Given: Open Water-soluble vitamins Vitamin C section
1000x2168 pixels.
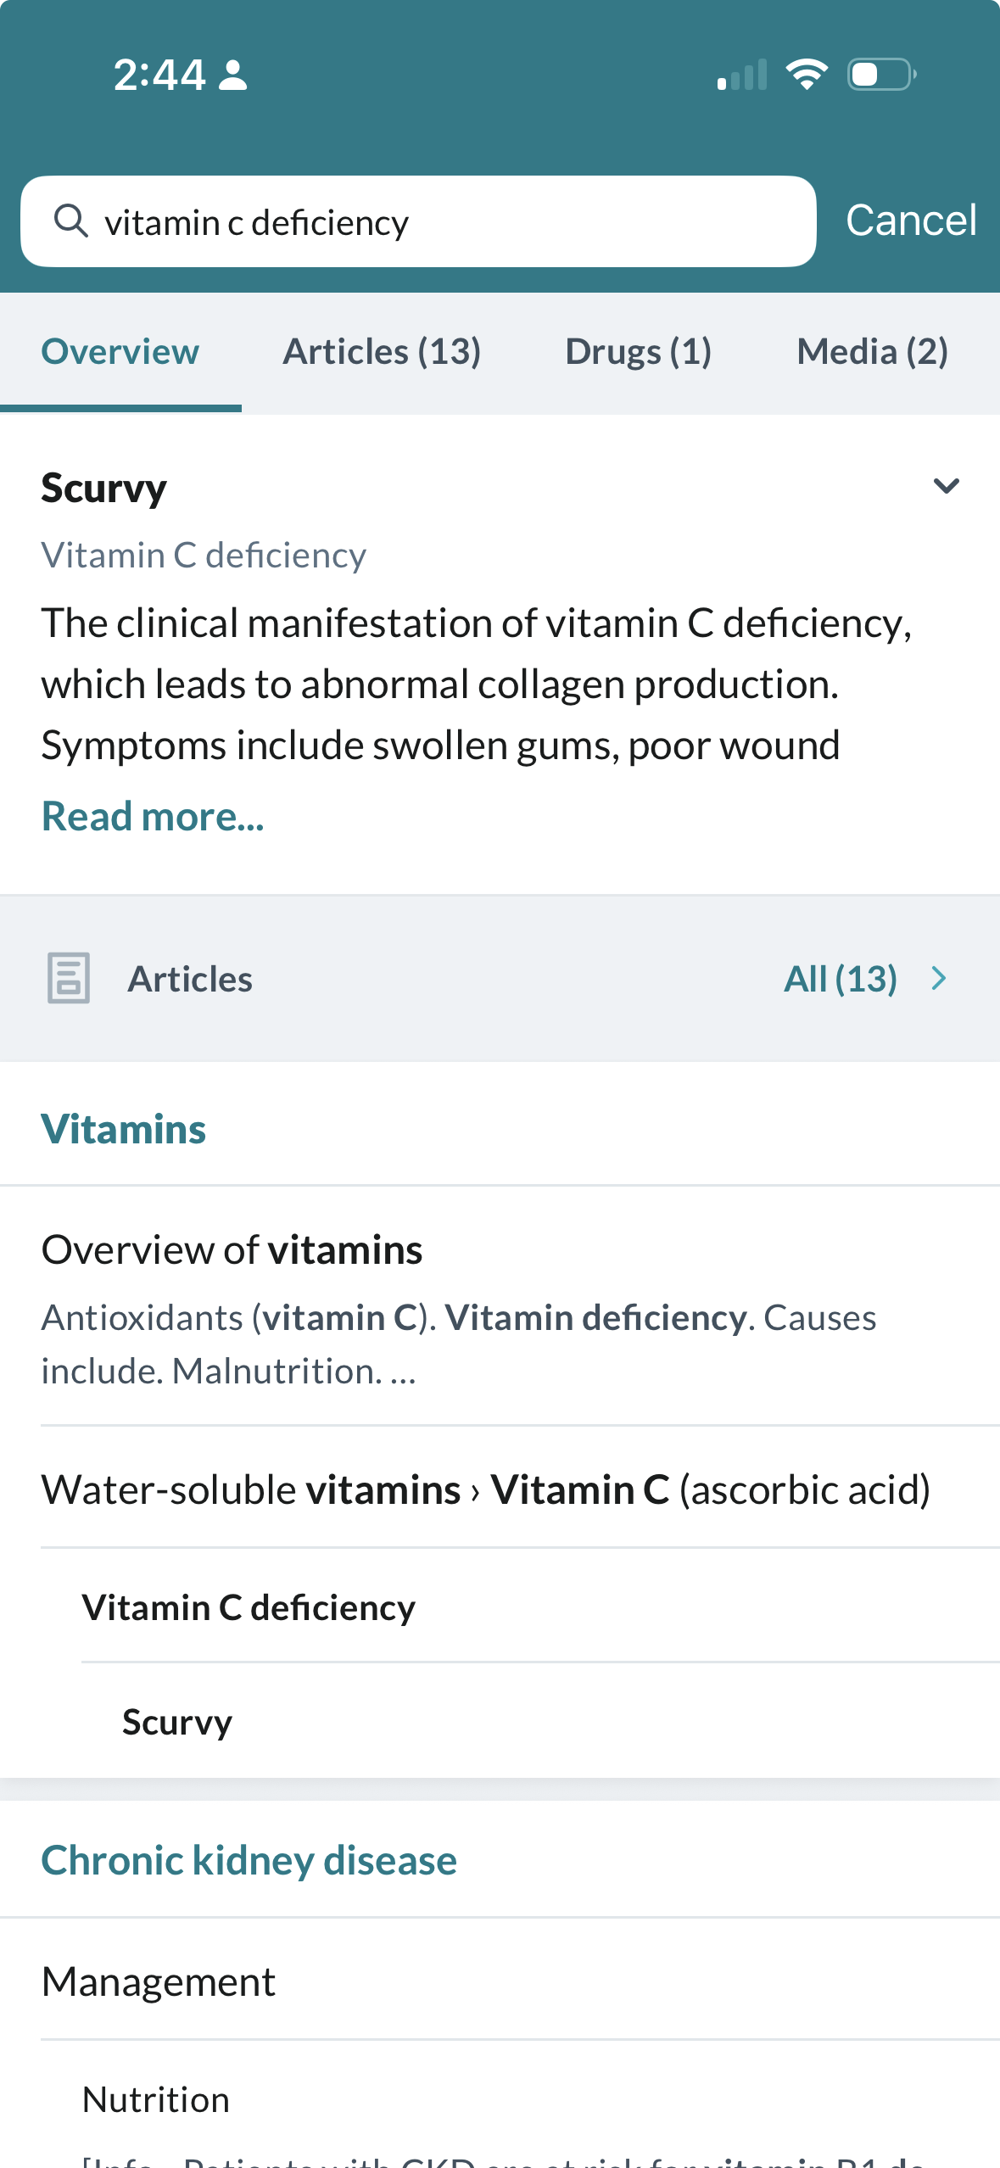Looking at the screenshot, I should click(x=486, y=1489).
